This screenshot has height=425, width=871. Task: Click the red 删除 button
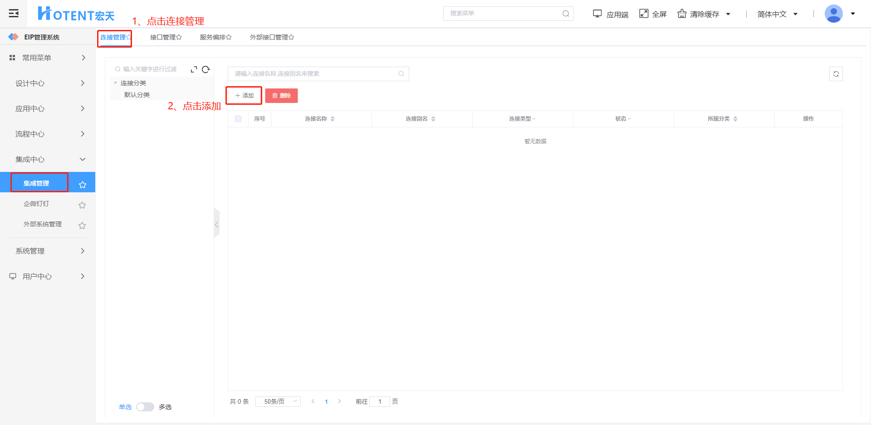coord(281,96)
